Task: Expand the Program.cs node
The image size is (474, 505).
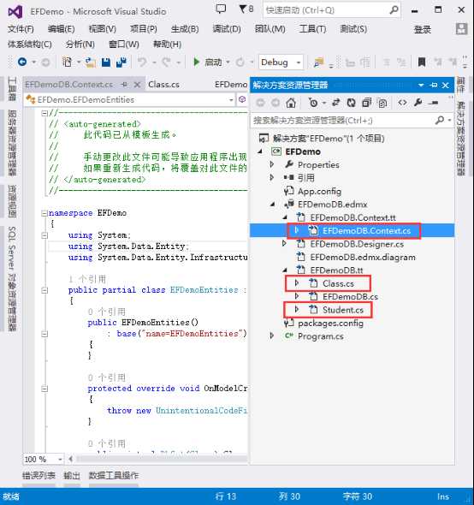Action: pos(272,336)
